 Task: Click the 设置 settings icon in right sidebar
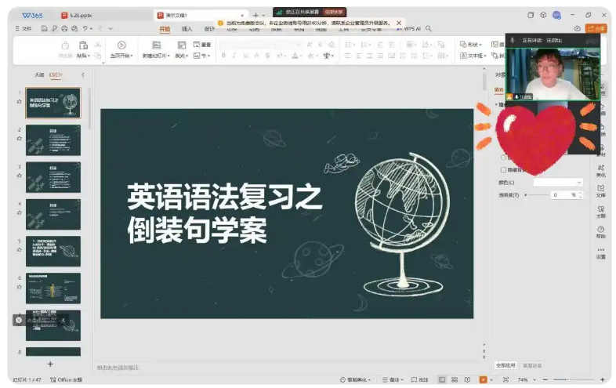click(600, 252)
